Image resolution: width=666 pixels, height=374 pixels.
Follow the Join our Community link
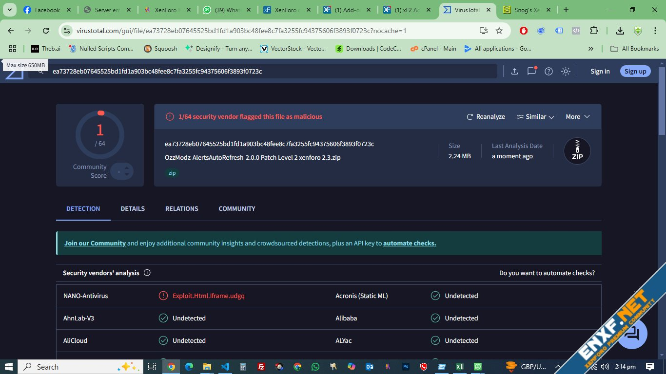pyautogui.click(x=95, y=243)
